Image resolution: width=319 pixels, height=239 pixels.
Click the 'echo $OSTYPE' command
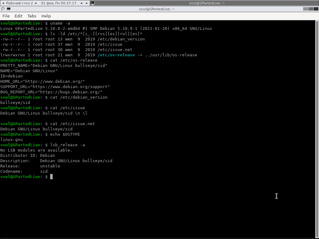[x=65, y=134]
